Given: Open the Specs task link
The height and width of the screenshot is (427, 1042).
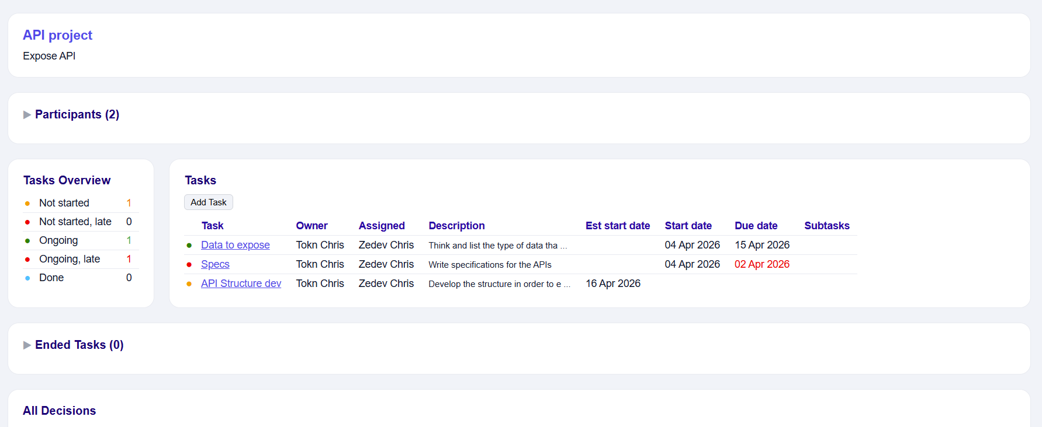Looking at the screenshot, I should click(x=215, y=264).
